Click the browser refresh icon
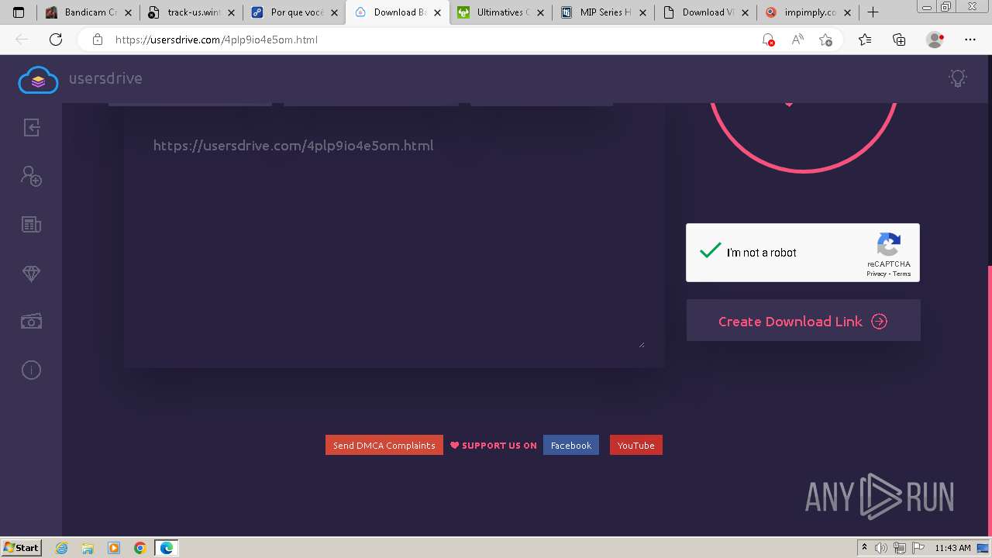 (x=56, y=40)
